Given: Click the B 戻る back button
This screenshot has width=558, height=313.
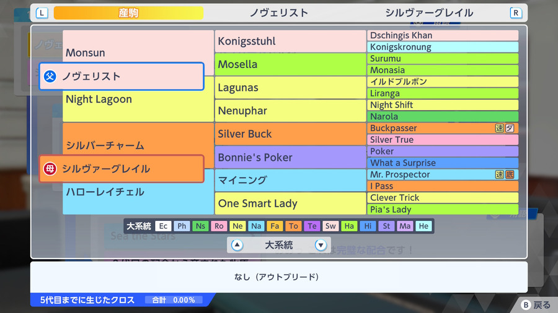Looking at the screenshot, I should point(536,305).
